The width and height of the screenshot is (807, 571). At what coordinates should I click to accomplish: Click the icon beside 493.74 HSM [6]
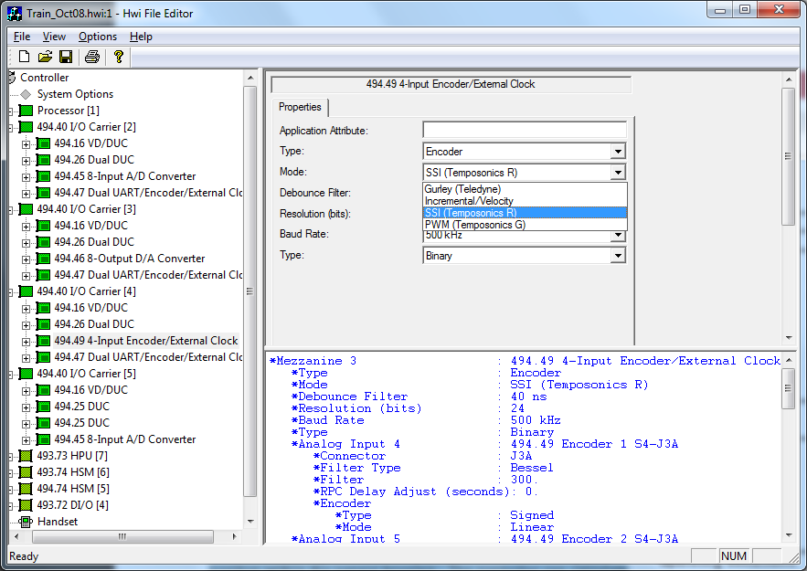click(26, 472)
